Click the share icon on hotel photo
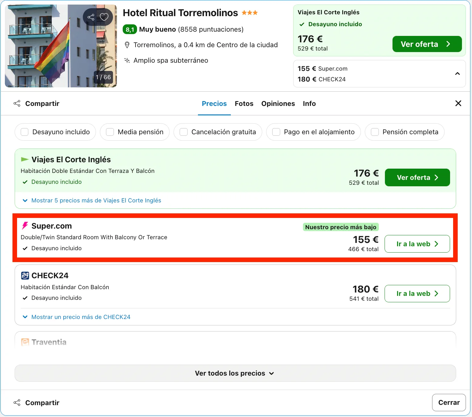The height and width of the screenshot is (417, 472). (91, 17)
